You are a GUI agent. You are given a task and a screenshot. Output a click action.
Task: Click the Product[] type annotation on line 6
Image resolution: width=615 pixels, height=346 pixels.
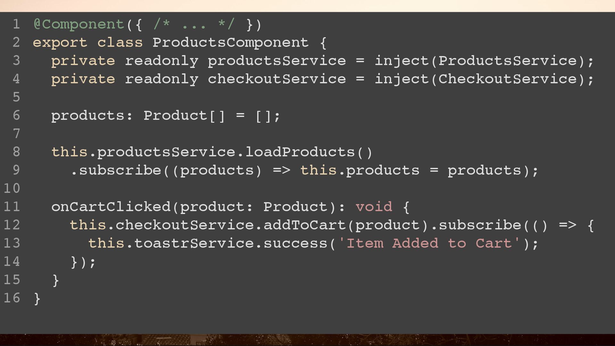pyautogui.click(x=184, y=116)
